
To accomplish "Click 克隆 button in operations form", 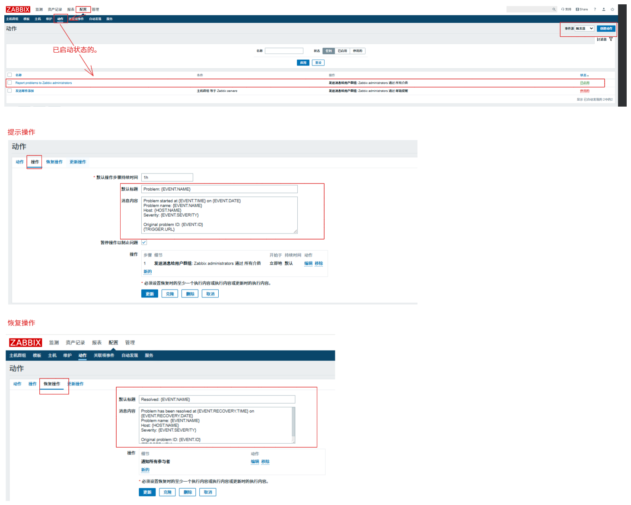I will [x=170, y=294].
